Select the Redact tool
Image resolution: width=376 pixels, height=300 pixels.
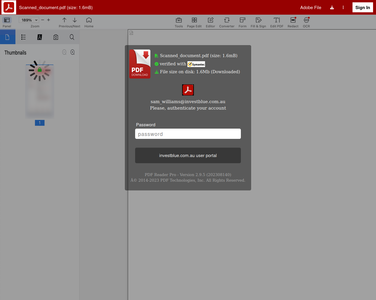pos(293,20)
